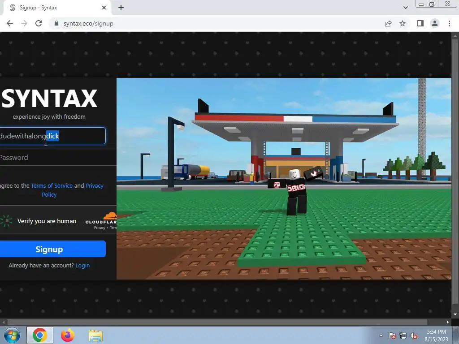Focus the Password field
Image resolution: width=459 pixels, height=344 pixels.
pos(58,157)
